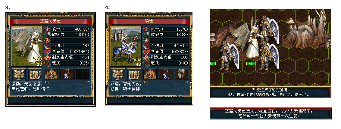
Task: Click the morale eagle icon in 骑士 panel
Action: click(118, 75)
